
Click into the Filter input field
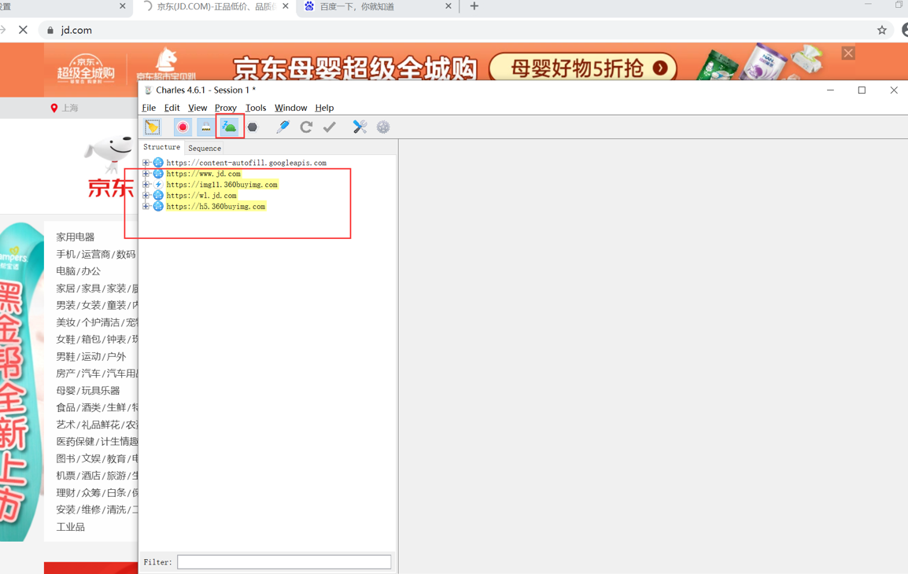[284, 562]
